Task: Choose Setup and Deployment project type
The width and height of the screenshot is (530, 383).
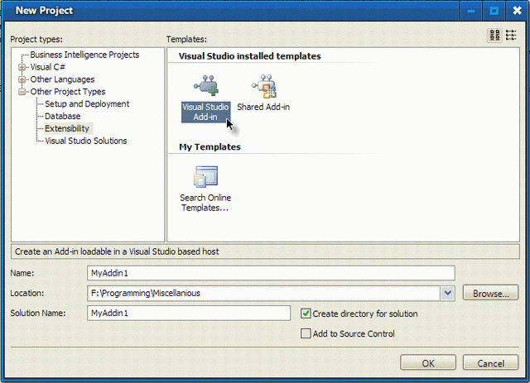Action: point(87,104)
